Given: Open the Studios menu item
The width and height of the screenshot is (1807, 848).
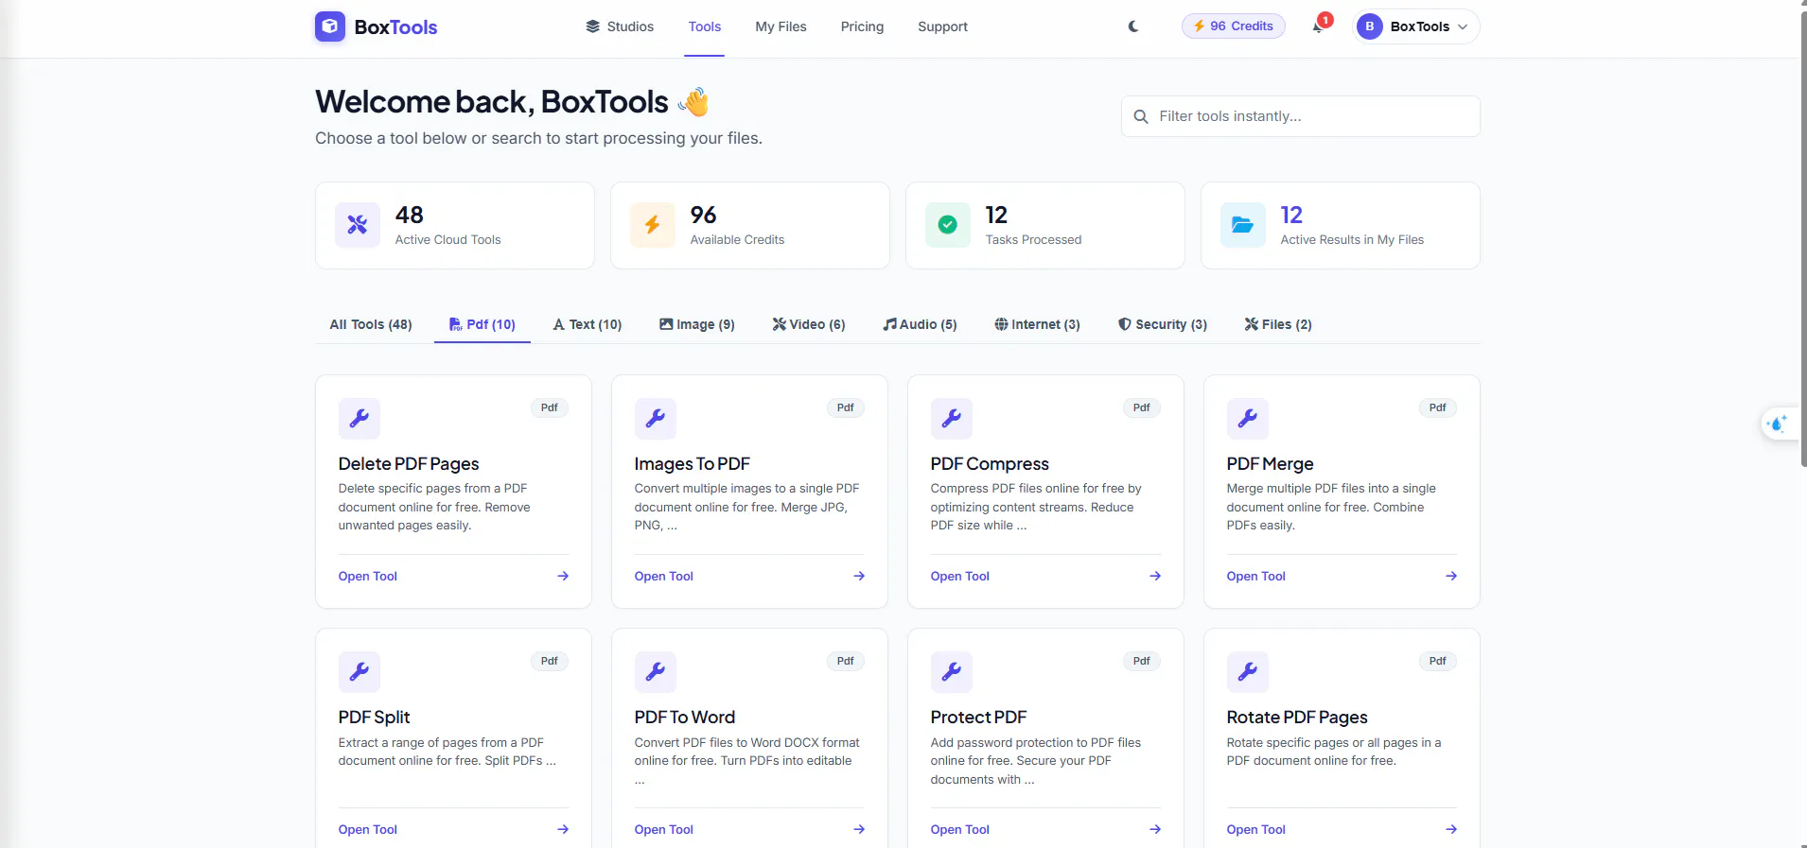Looking at the screenshot, I should 620,26.
